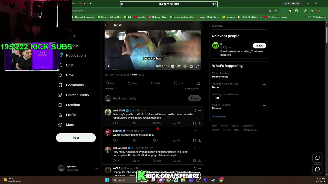Expand the video to fullscreen
The height and width of the screenshot is (184, 328).
pos(197,66)
